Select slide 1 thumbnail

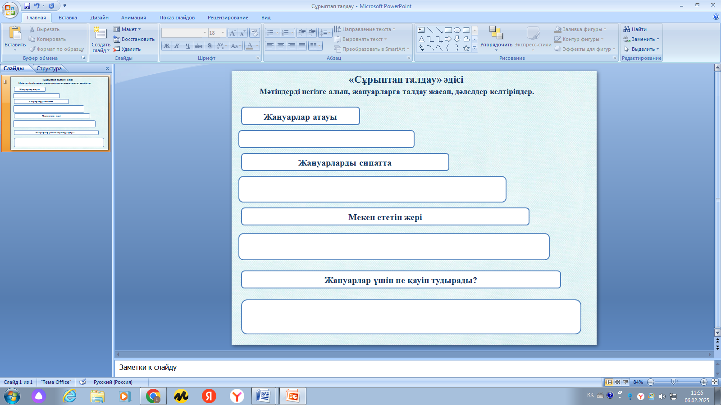pyautogui.click(x=59, y=113)
